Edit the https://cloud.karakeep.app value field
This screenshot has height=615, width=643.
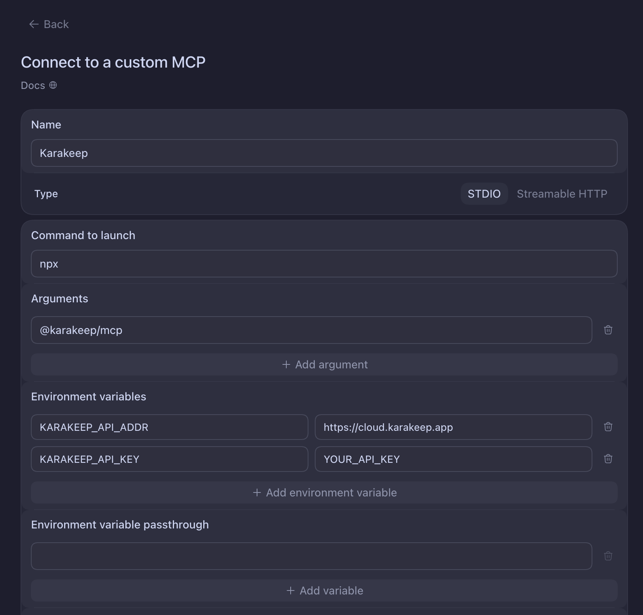click(454, 427)
